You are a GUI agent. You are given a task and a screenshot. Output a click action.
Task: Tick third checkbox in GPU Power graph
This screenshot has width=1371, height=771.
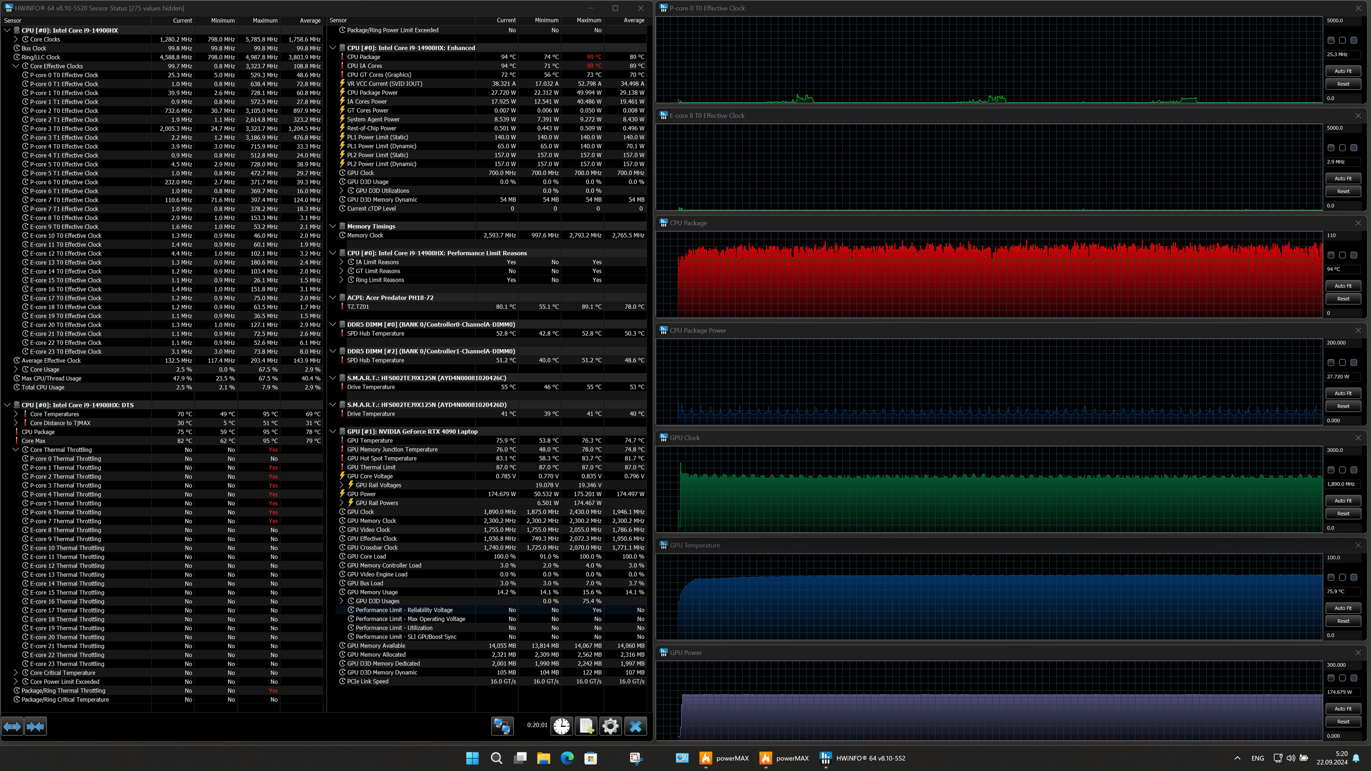click(x=1354, y=678)
